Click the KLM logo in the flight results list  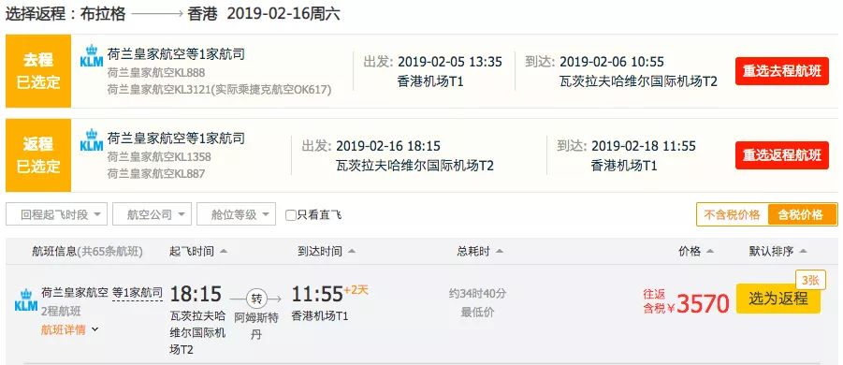(26, 300)
